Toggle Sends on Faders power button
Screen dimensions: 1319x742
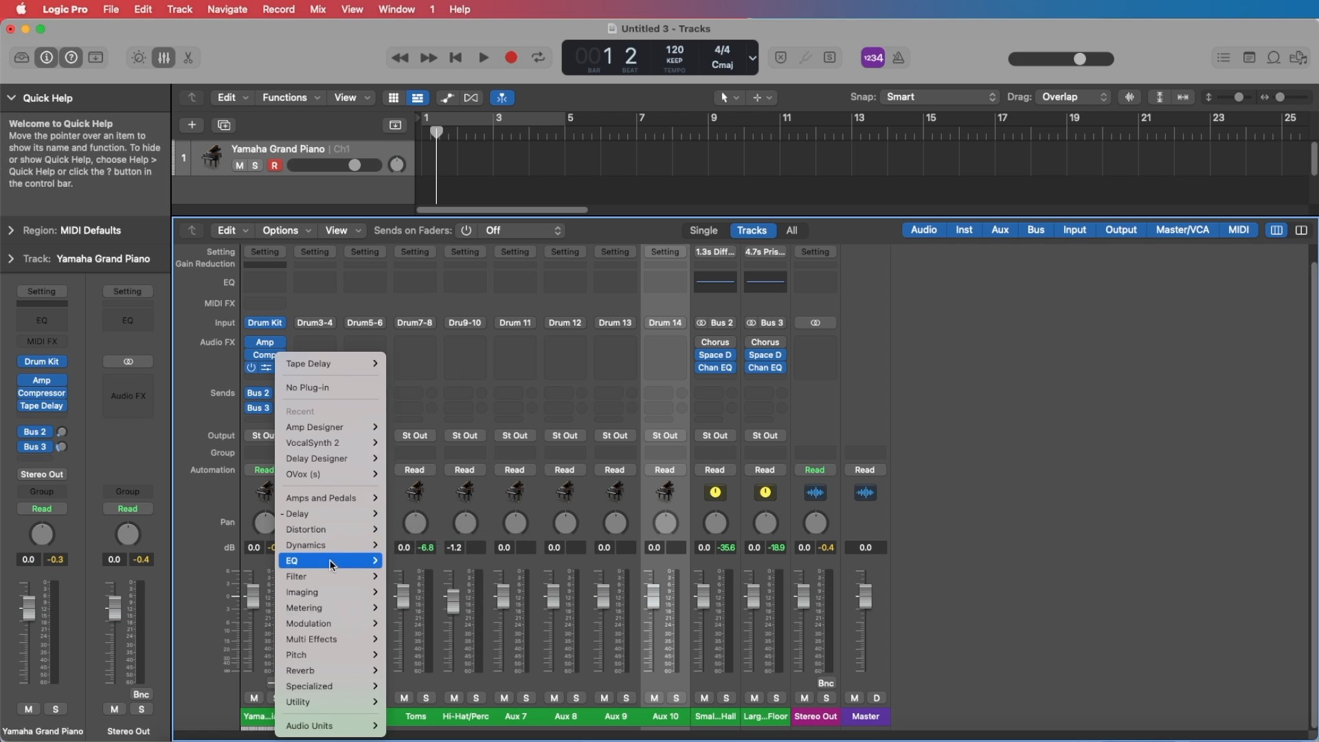tap(466, 231)
